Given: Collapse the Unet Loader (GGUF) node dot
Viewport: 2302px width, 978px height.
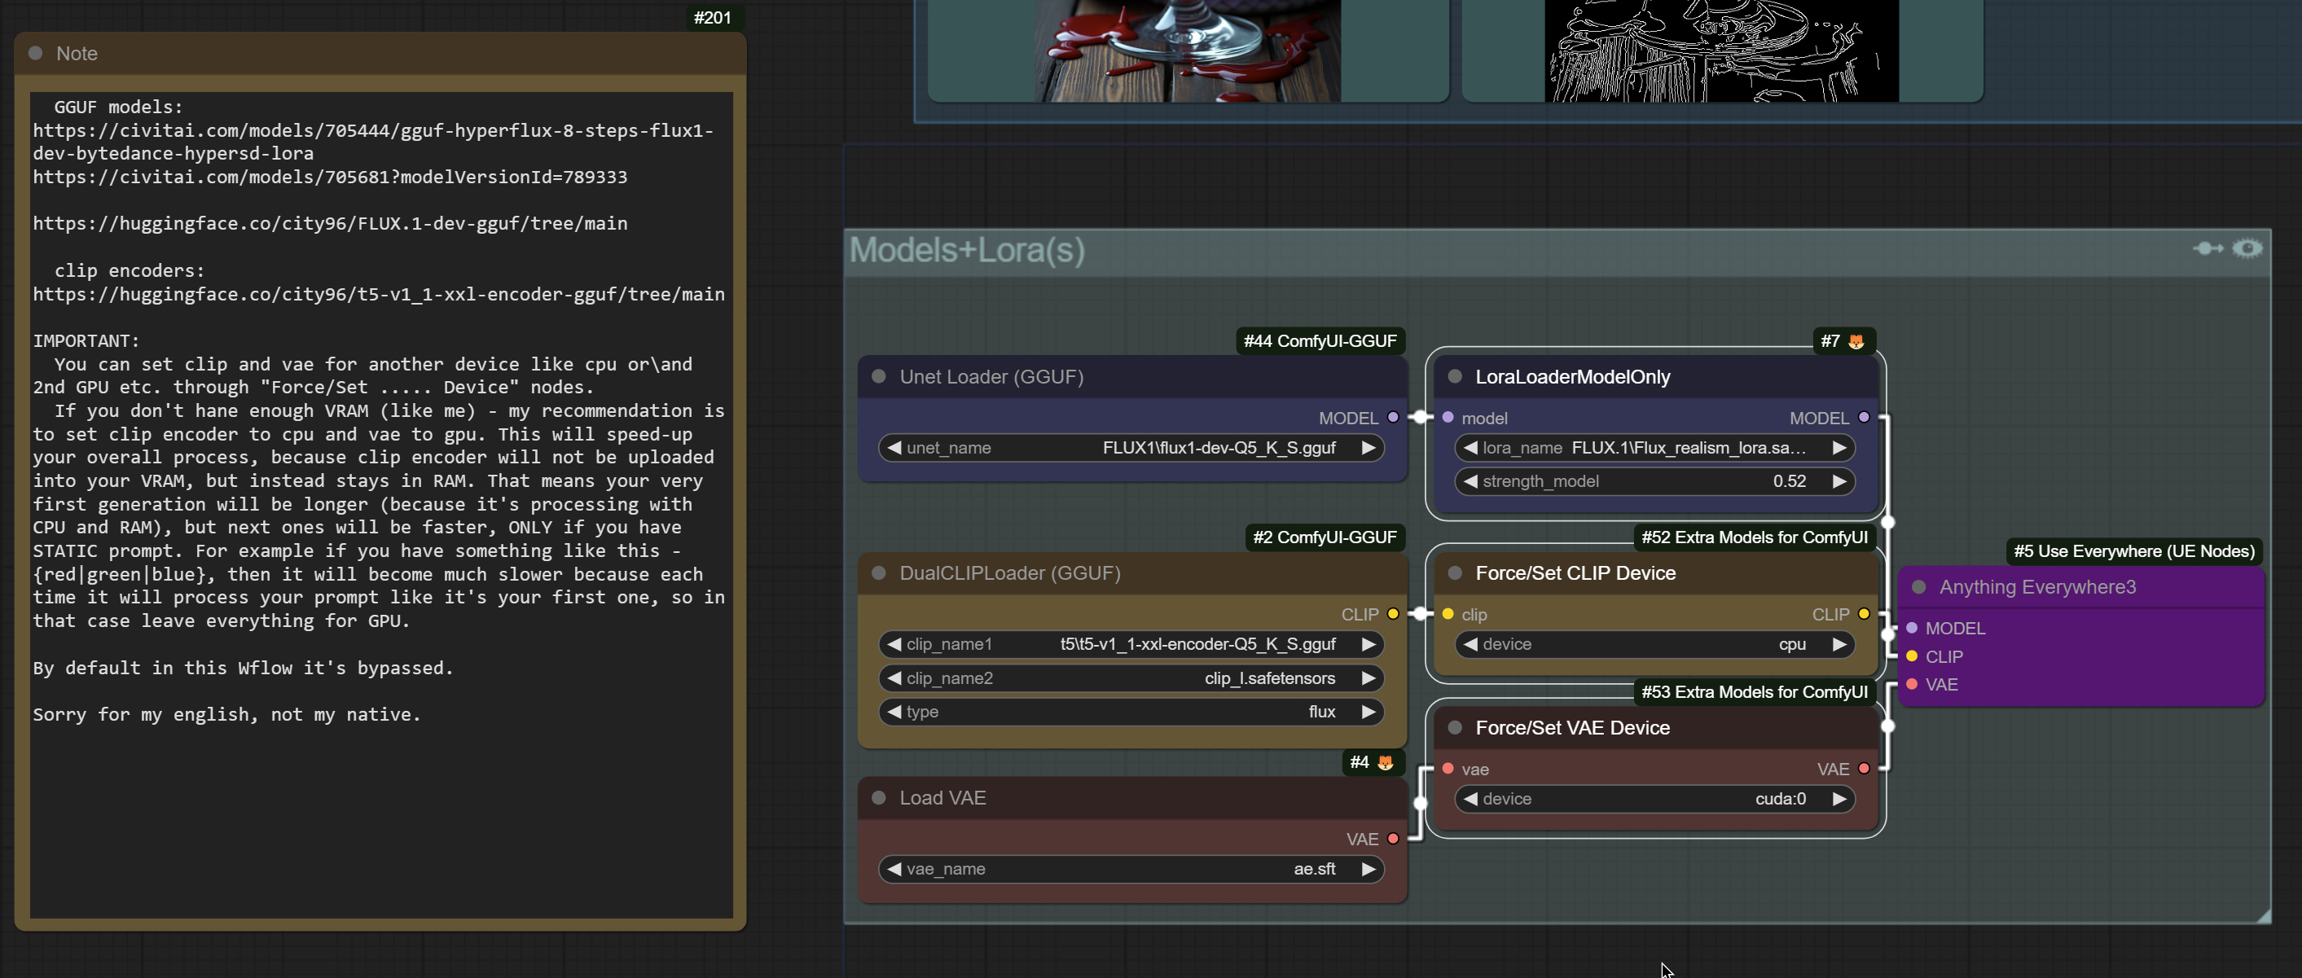Looking at the screenshot, I should [x=878, y=376].
